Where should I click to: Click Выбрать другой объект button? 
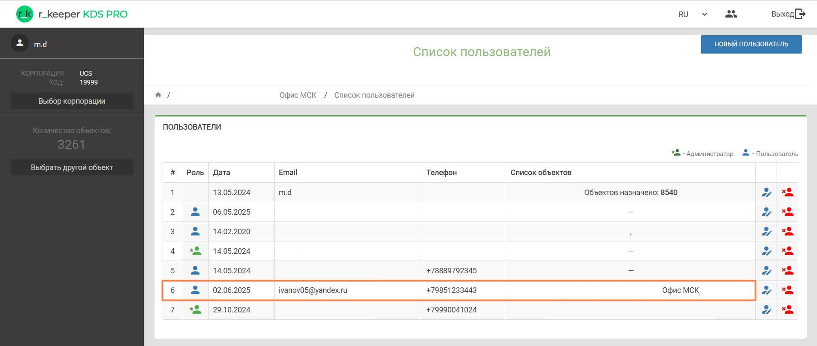tap(72, 167)
